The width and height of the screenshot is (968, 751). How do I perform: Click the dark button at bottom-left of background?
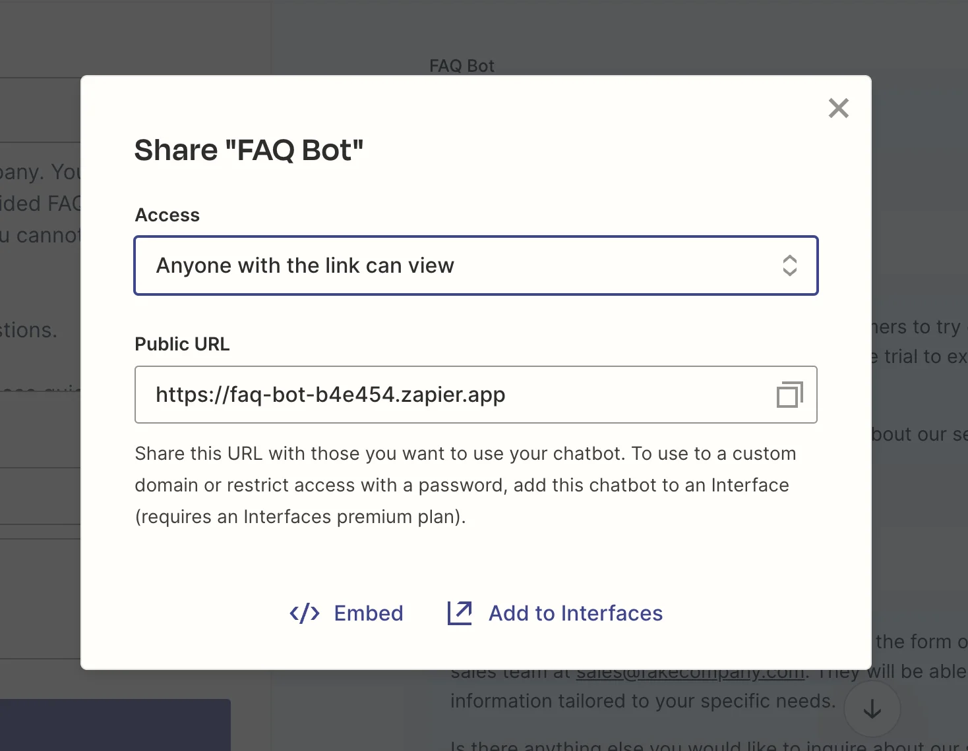pyautogui.click(x=115, y=725)
